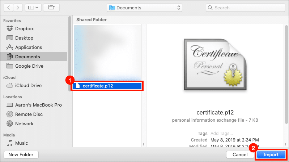Choose Aaron's MacBook Pro location
The height and width of the screenshot is (162, 289).
tap(38, 105)
